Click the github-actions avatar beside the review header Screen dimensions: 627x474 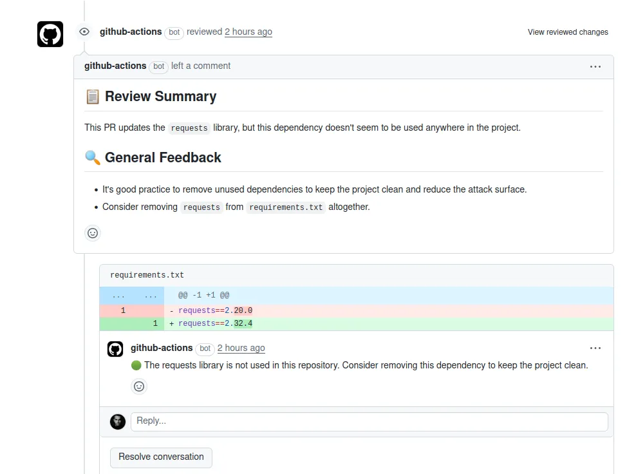coord(50,34)
